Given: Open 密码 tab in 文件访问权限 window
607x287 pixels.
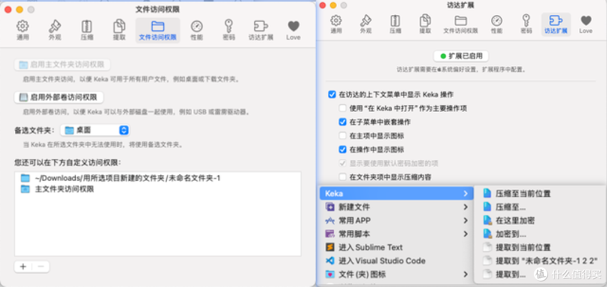Looking at the screenshot, I should [229, 30].
